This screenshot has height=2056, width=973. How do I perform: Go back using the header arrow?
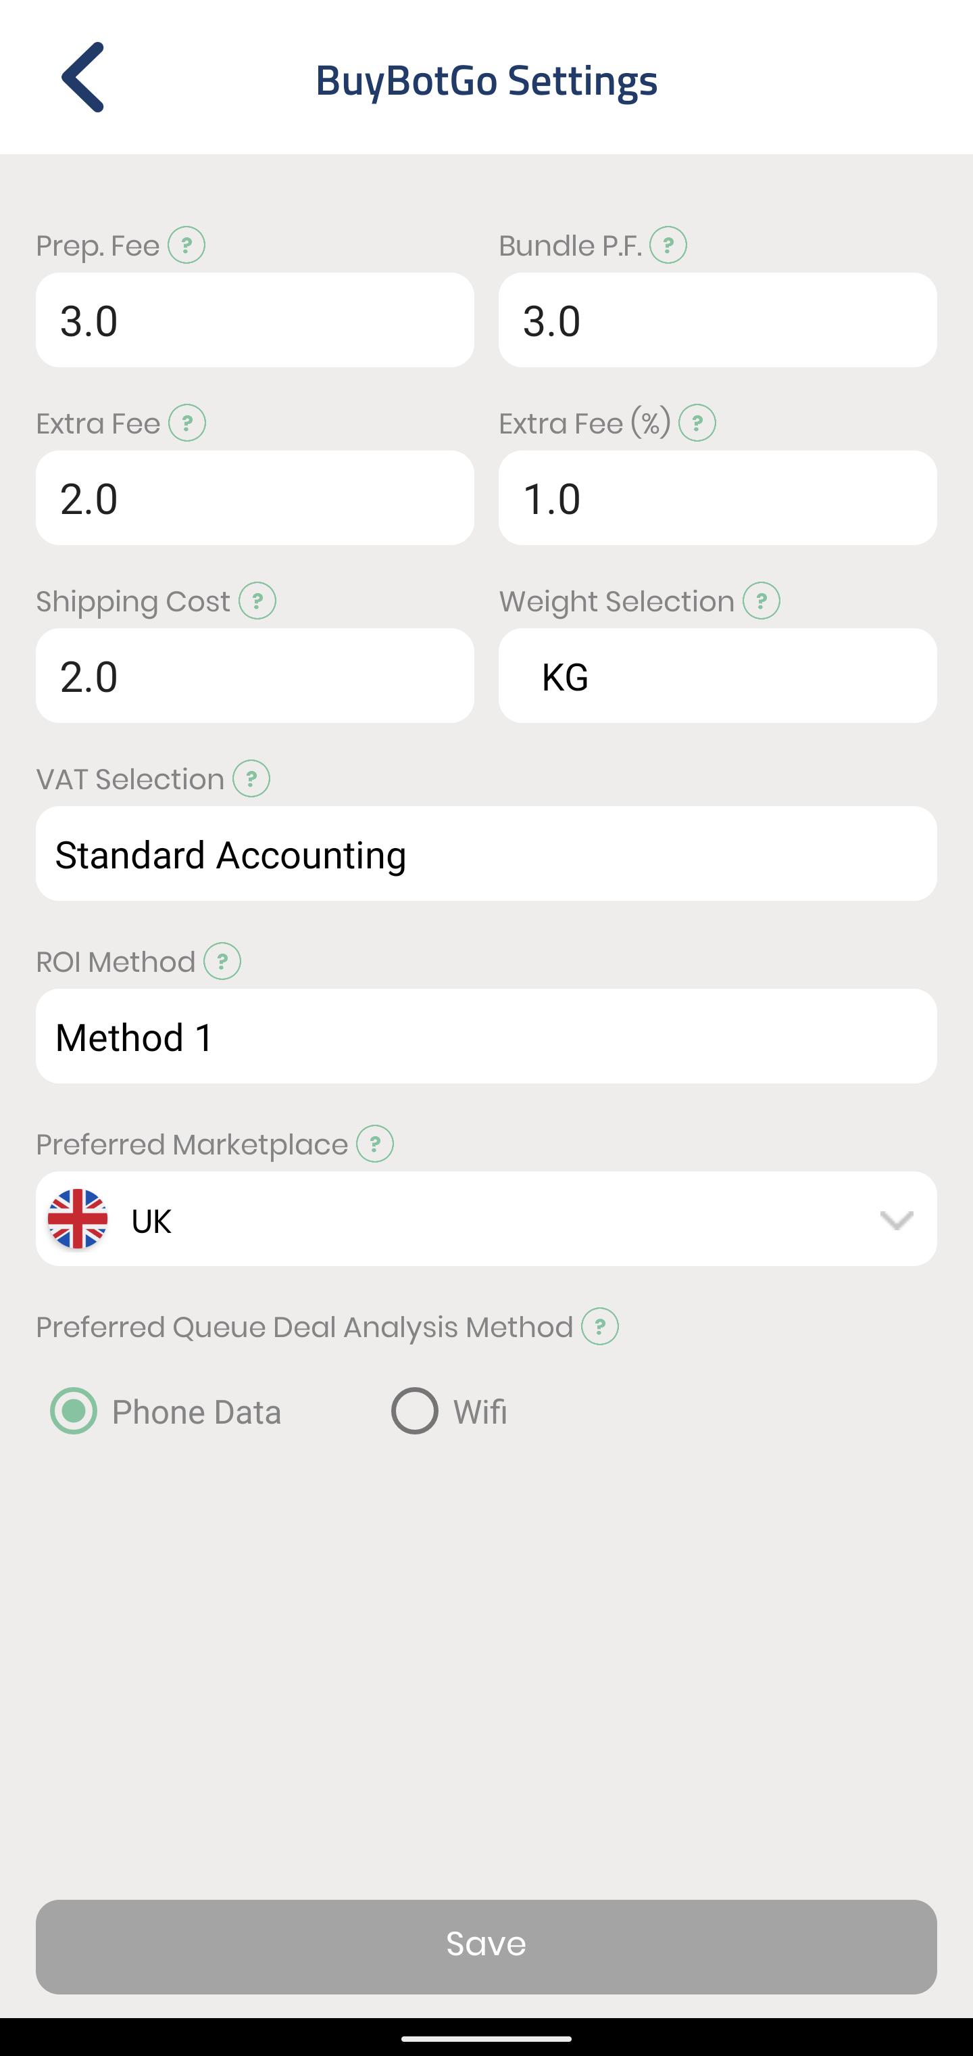point(83,77)
